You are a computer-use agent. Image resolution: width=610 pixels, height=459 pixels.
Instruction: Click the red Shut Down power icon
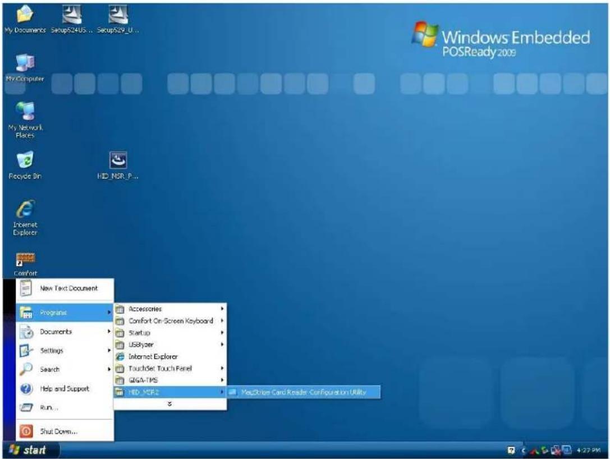(26, 431)
